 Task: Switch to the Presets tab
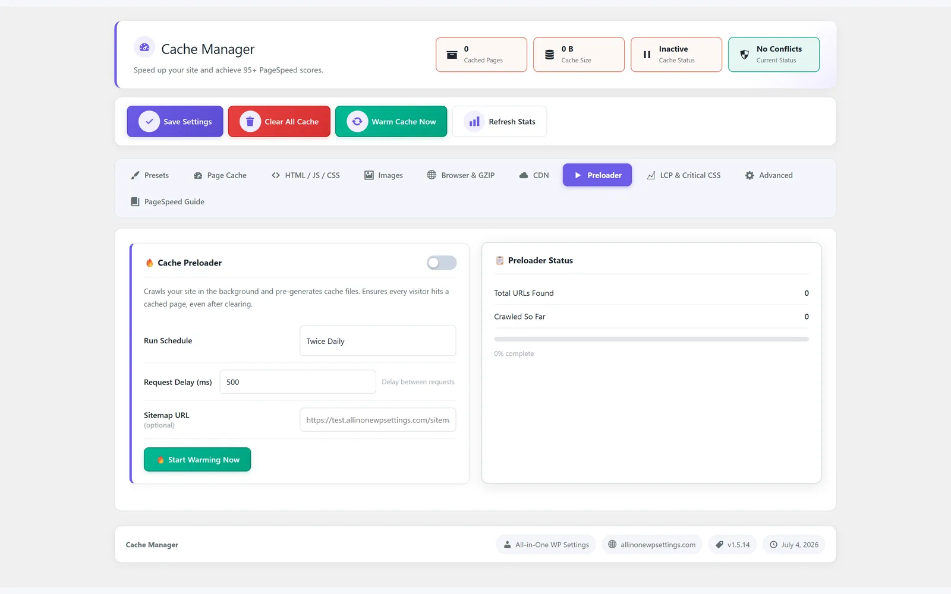pyautogui.click(x=150, y=175)
